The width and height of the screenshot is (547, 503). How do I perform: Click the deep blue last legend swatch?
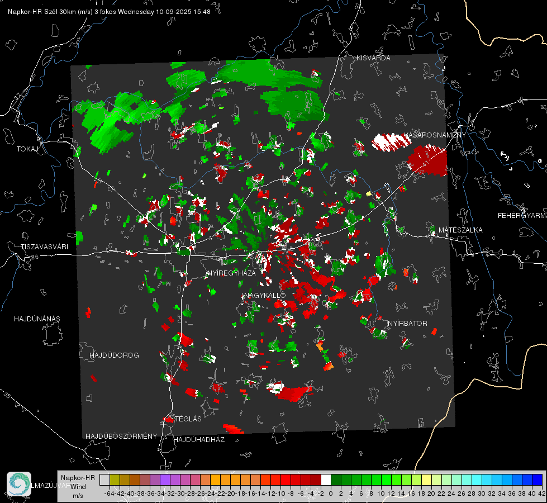pyautogui.click(x=538, y=480)
